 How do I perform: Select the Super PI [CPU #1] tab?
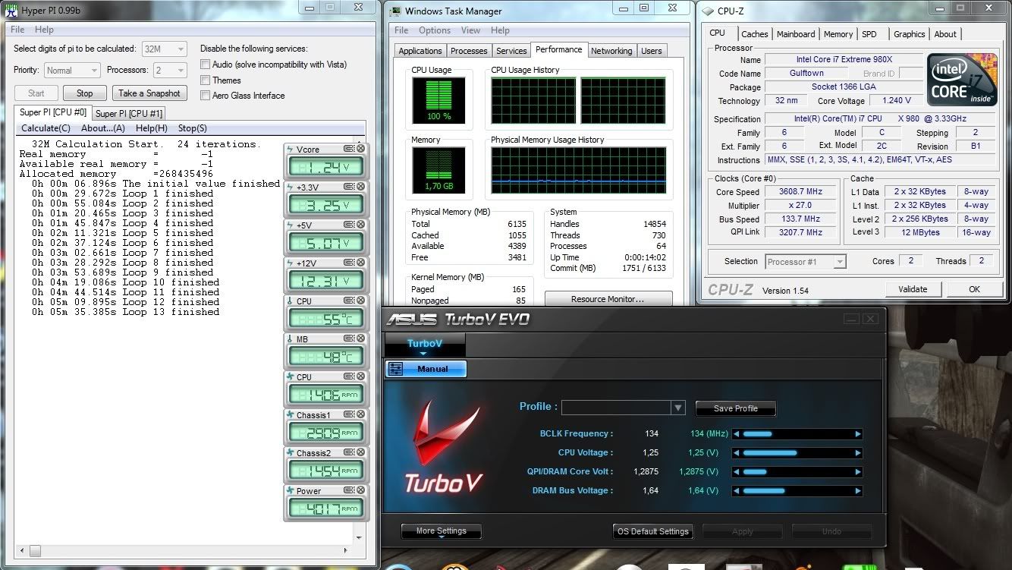(x=129, y=113)
